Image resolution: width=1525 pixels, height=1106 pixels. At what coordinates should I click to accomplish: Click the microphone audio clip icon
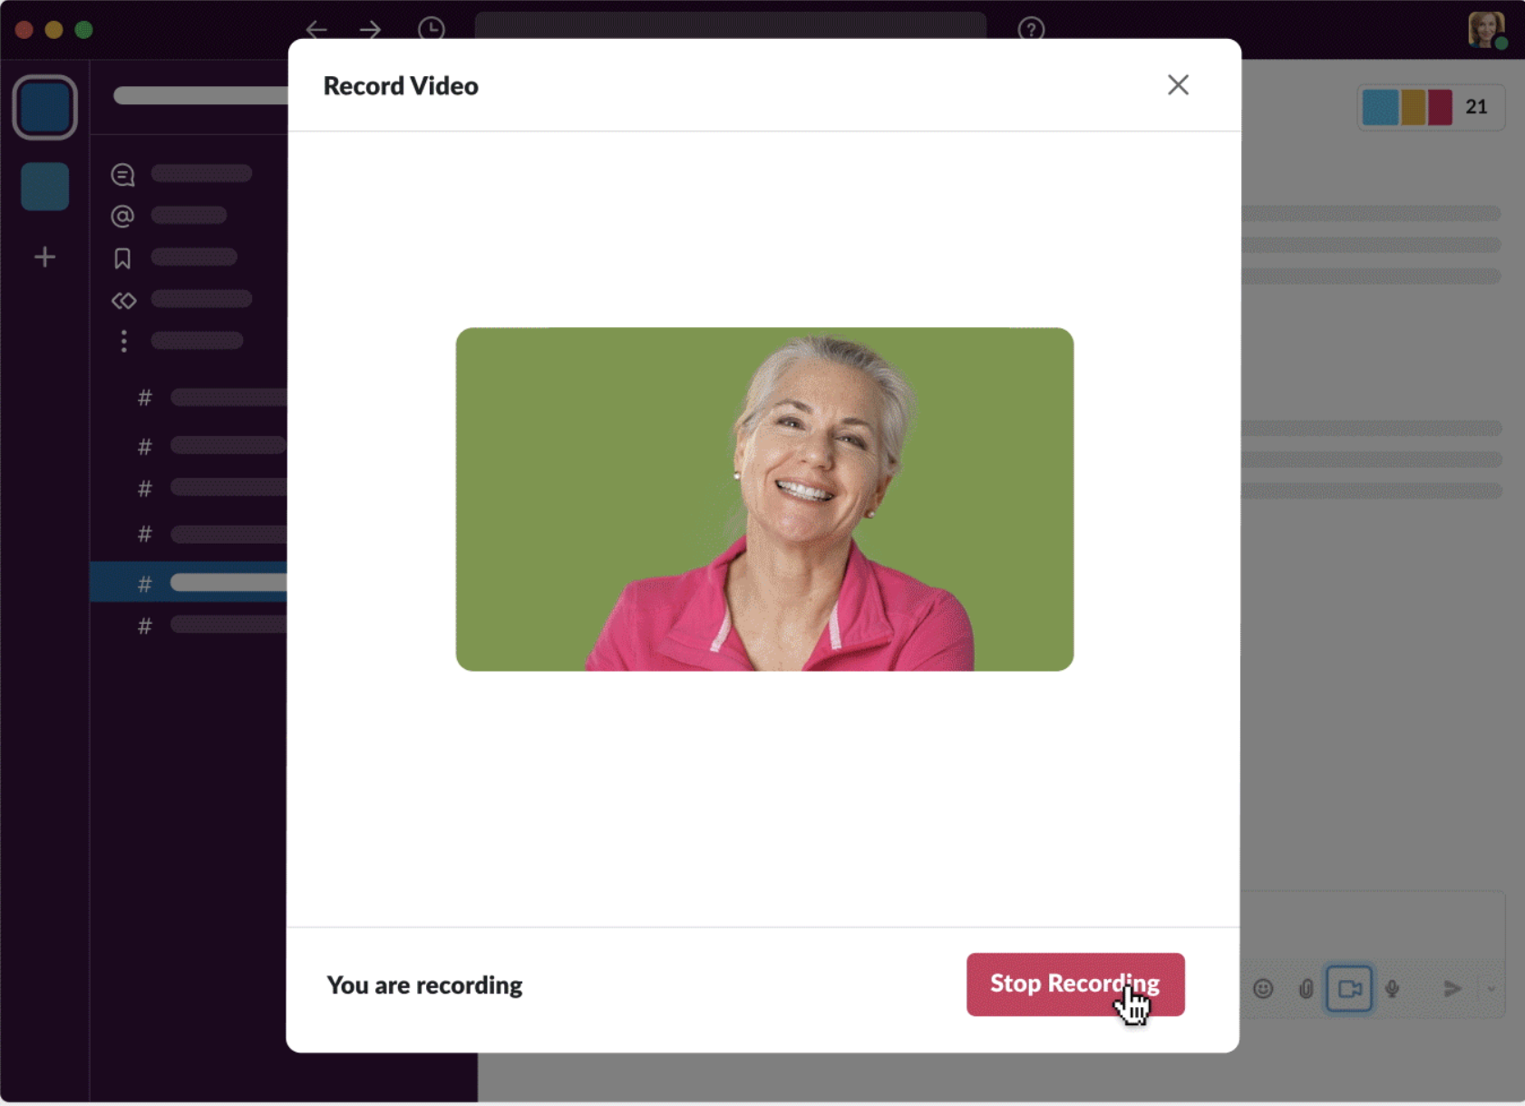[x=1393, y=988]
